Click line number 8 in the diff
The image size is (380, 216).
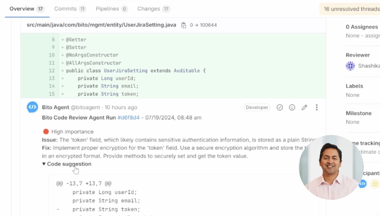pos(53,40)
